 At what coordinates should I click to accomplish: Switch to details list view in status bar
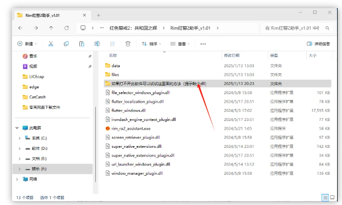(x=326, y=197)
